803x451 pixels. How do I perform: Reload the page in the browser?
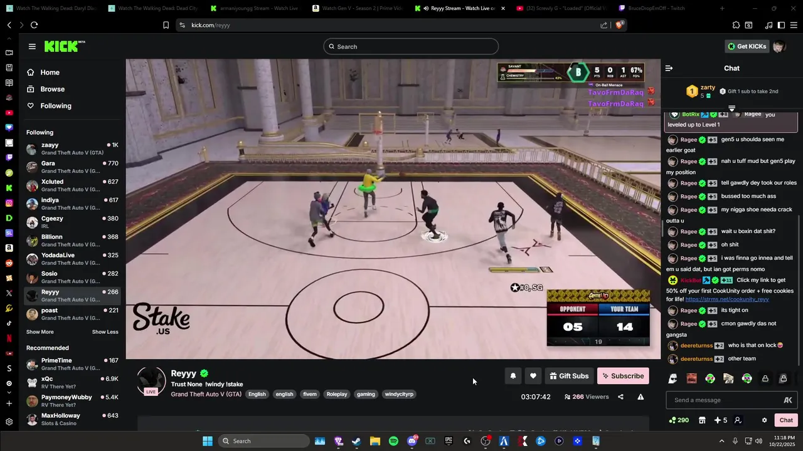pyautogui.click(x=34, y=25)
